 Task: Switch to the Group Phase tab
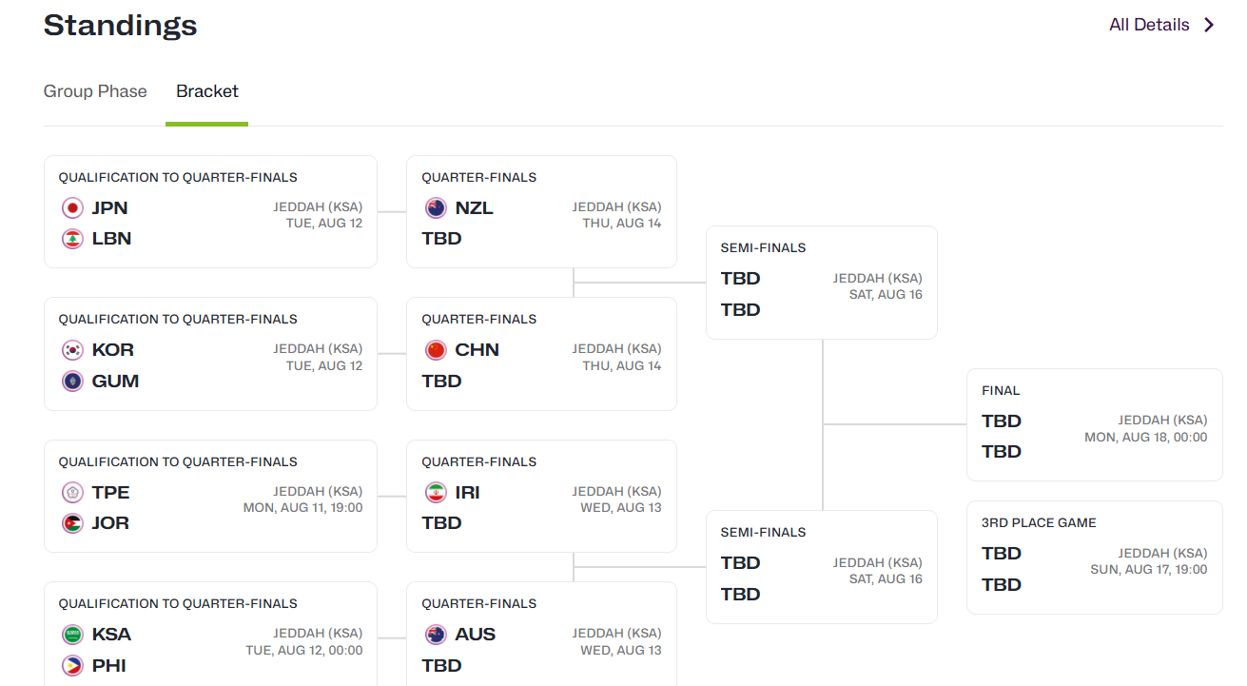(95, 91)
